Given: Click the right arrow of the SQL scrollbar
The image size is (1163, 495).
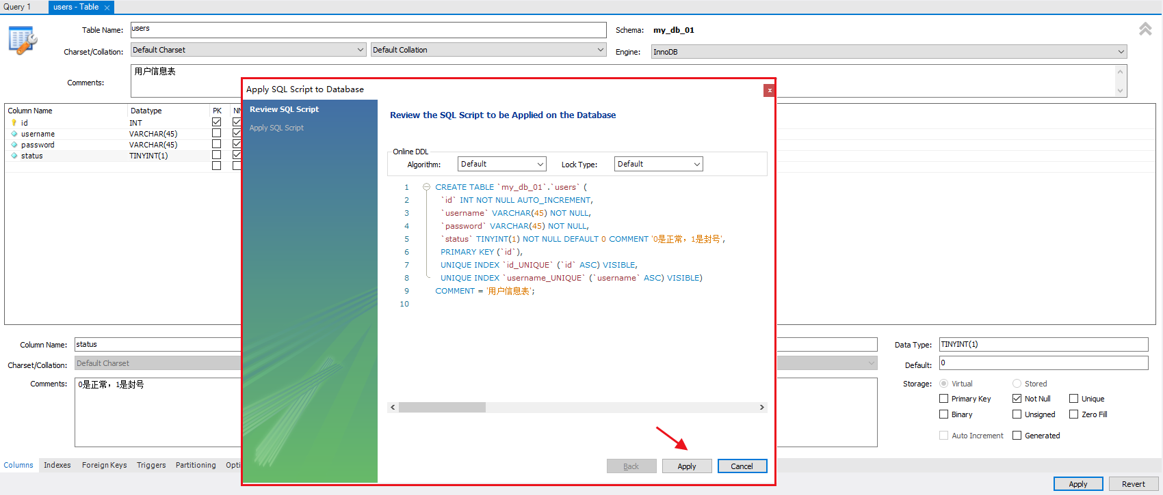Looking at the screenshot, I should pos(762,408).
